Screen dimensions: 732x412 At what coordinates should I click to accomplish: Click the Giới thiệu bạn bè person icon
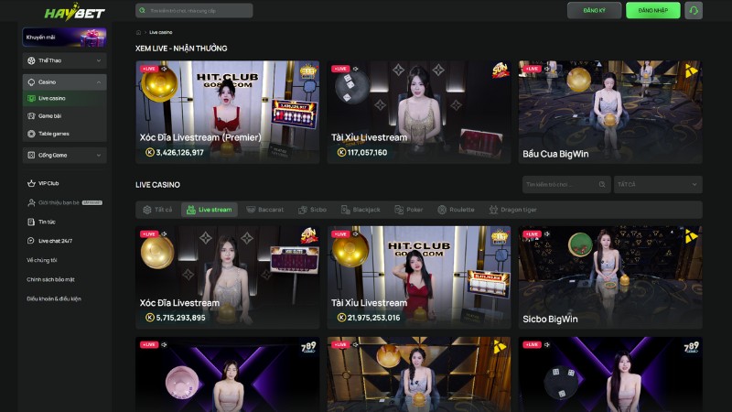(x=31, y=202)
